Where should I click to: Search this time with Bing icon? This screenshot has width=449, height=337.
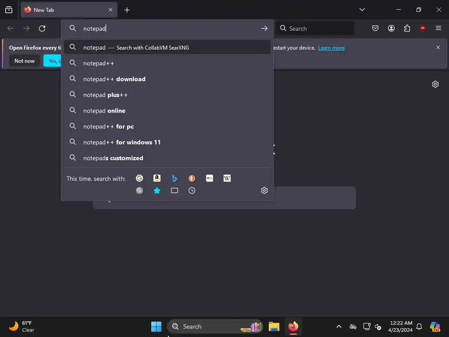click(x=174, y=178)
